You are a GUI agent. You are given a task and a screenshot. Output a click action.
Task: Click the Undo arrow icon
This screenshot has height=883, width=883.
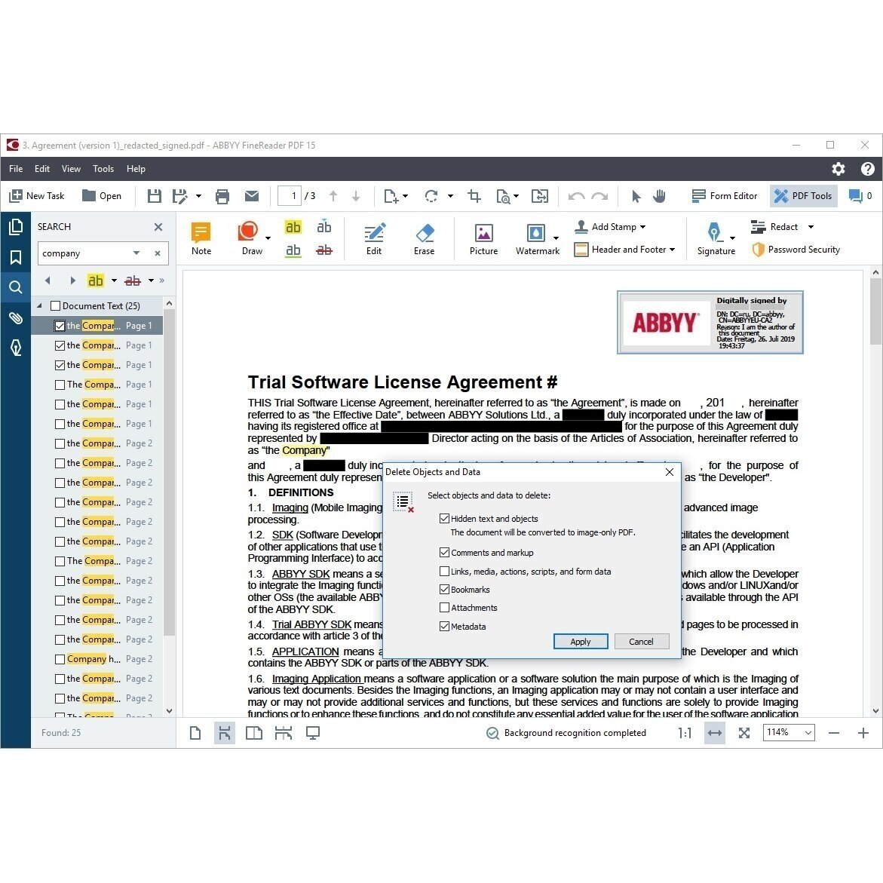576,196
